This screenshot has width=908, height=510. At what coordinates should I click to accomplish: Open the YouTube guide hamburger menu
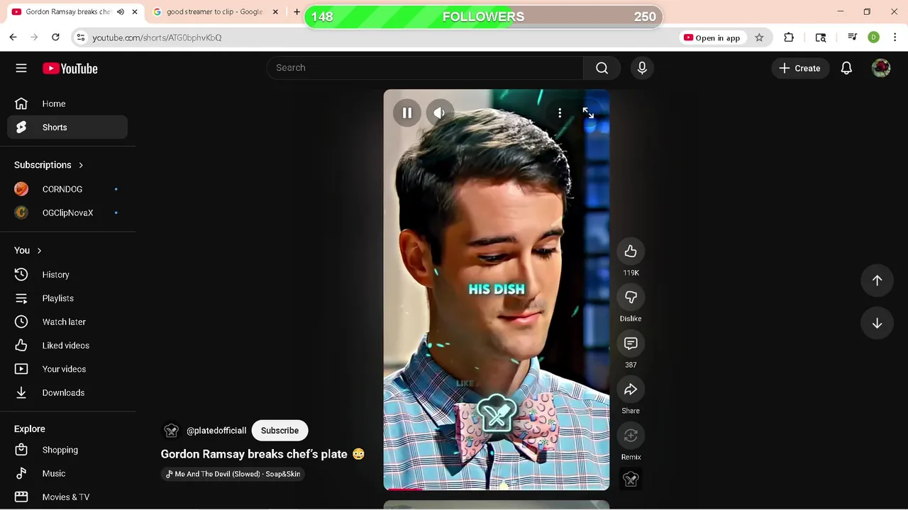point(21,68)
